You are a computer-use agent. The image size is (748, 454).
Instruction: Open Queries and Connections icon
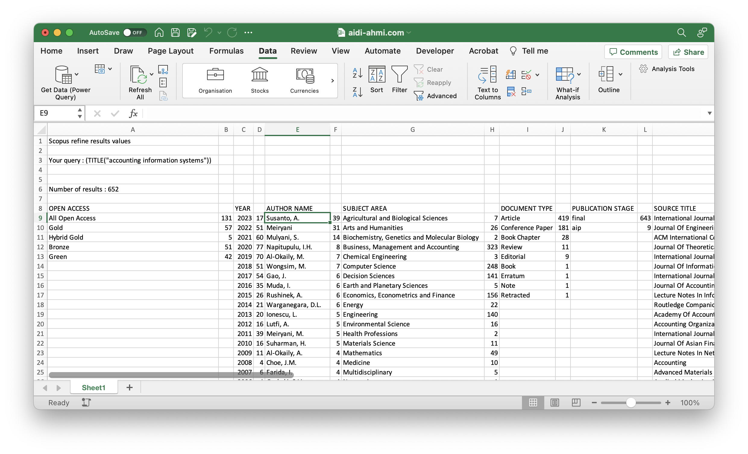(x=163, y=70)
